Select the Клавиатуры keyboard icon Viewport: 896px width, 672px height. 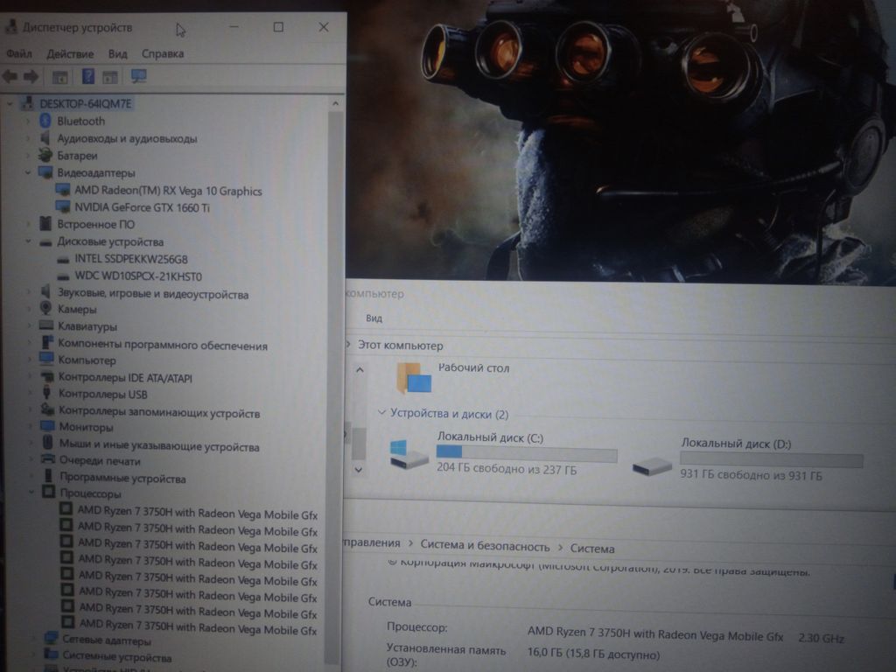[45, 325]
